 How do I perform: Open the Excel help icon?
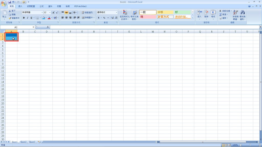tap(249, 6)
